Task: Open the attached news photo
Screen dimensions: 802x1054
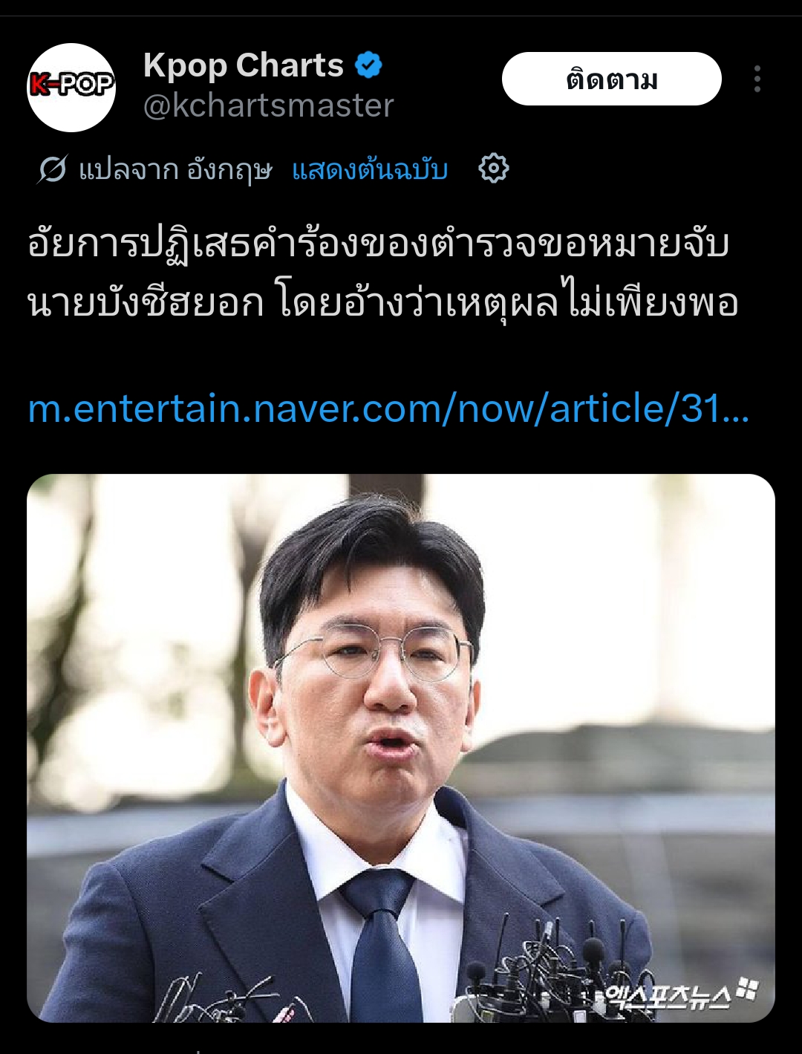Action: coord(401,748)
